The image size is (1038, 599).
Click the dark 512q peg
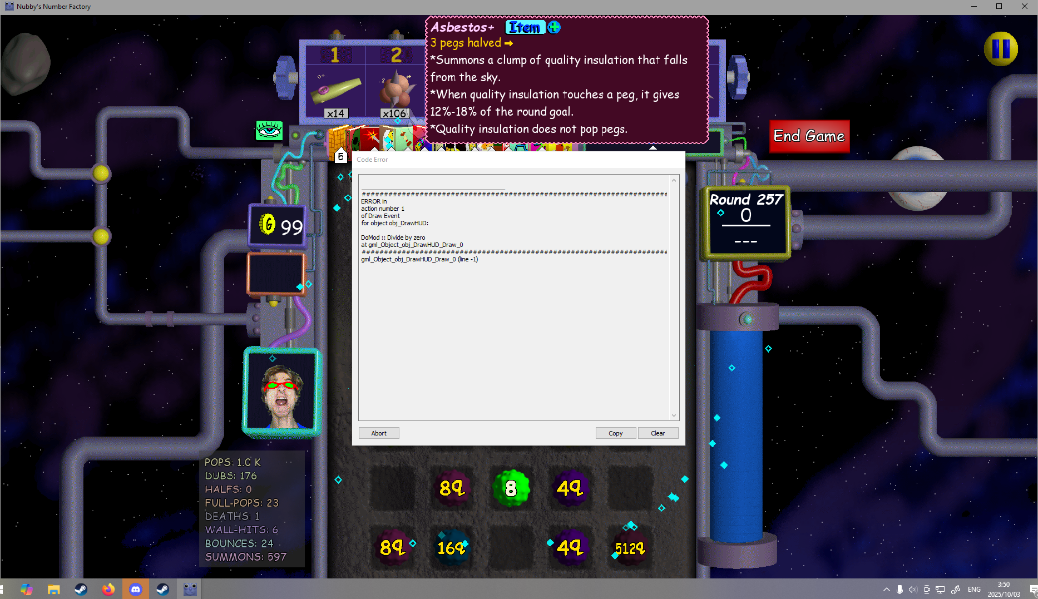pos(630,548)
